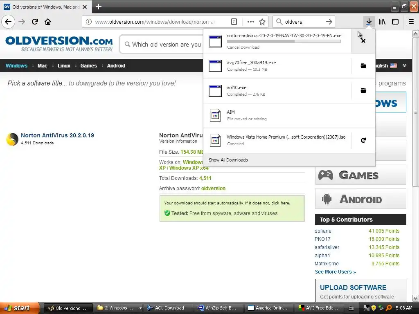Click the page scrollbar down arrow
Viewport: 419px width, 314px height.
pyautogui.click(x=416, y=298)
